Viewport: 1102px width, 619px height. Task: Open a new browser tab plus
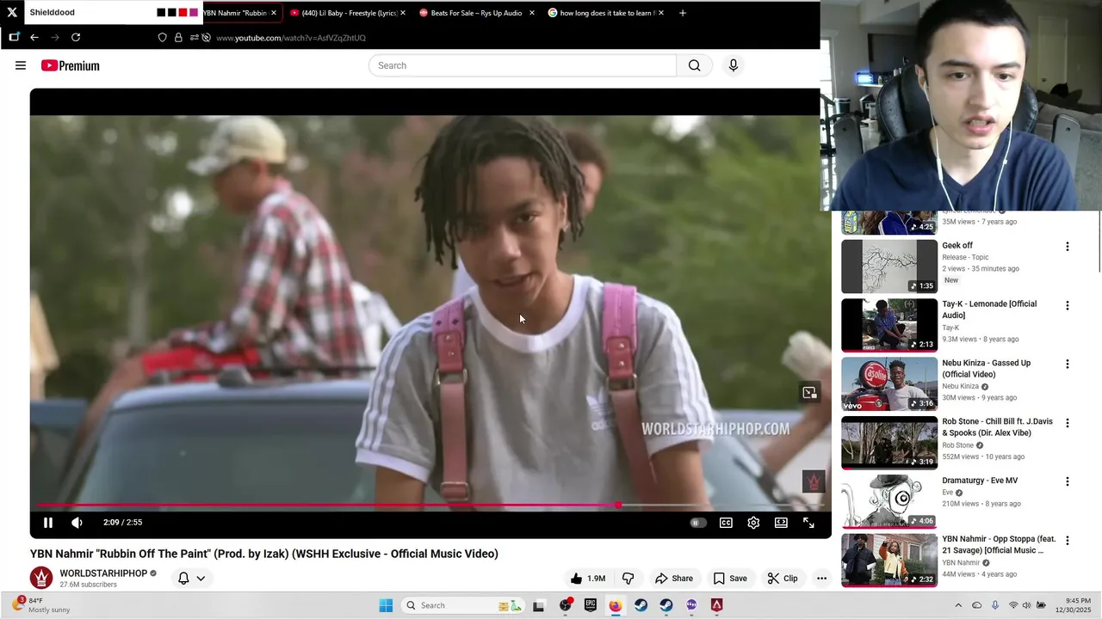pos(683,13)
